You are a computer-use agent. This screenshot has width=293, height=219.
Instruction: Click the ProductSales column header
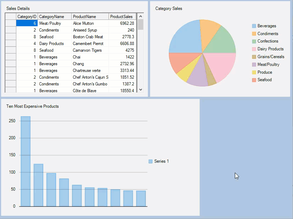(x=122, y=17)
